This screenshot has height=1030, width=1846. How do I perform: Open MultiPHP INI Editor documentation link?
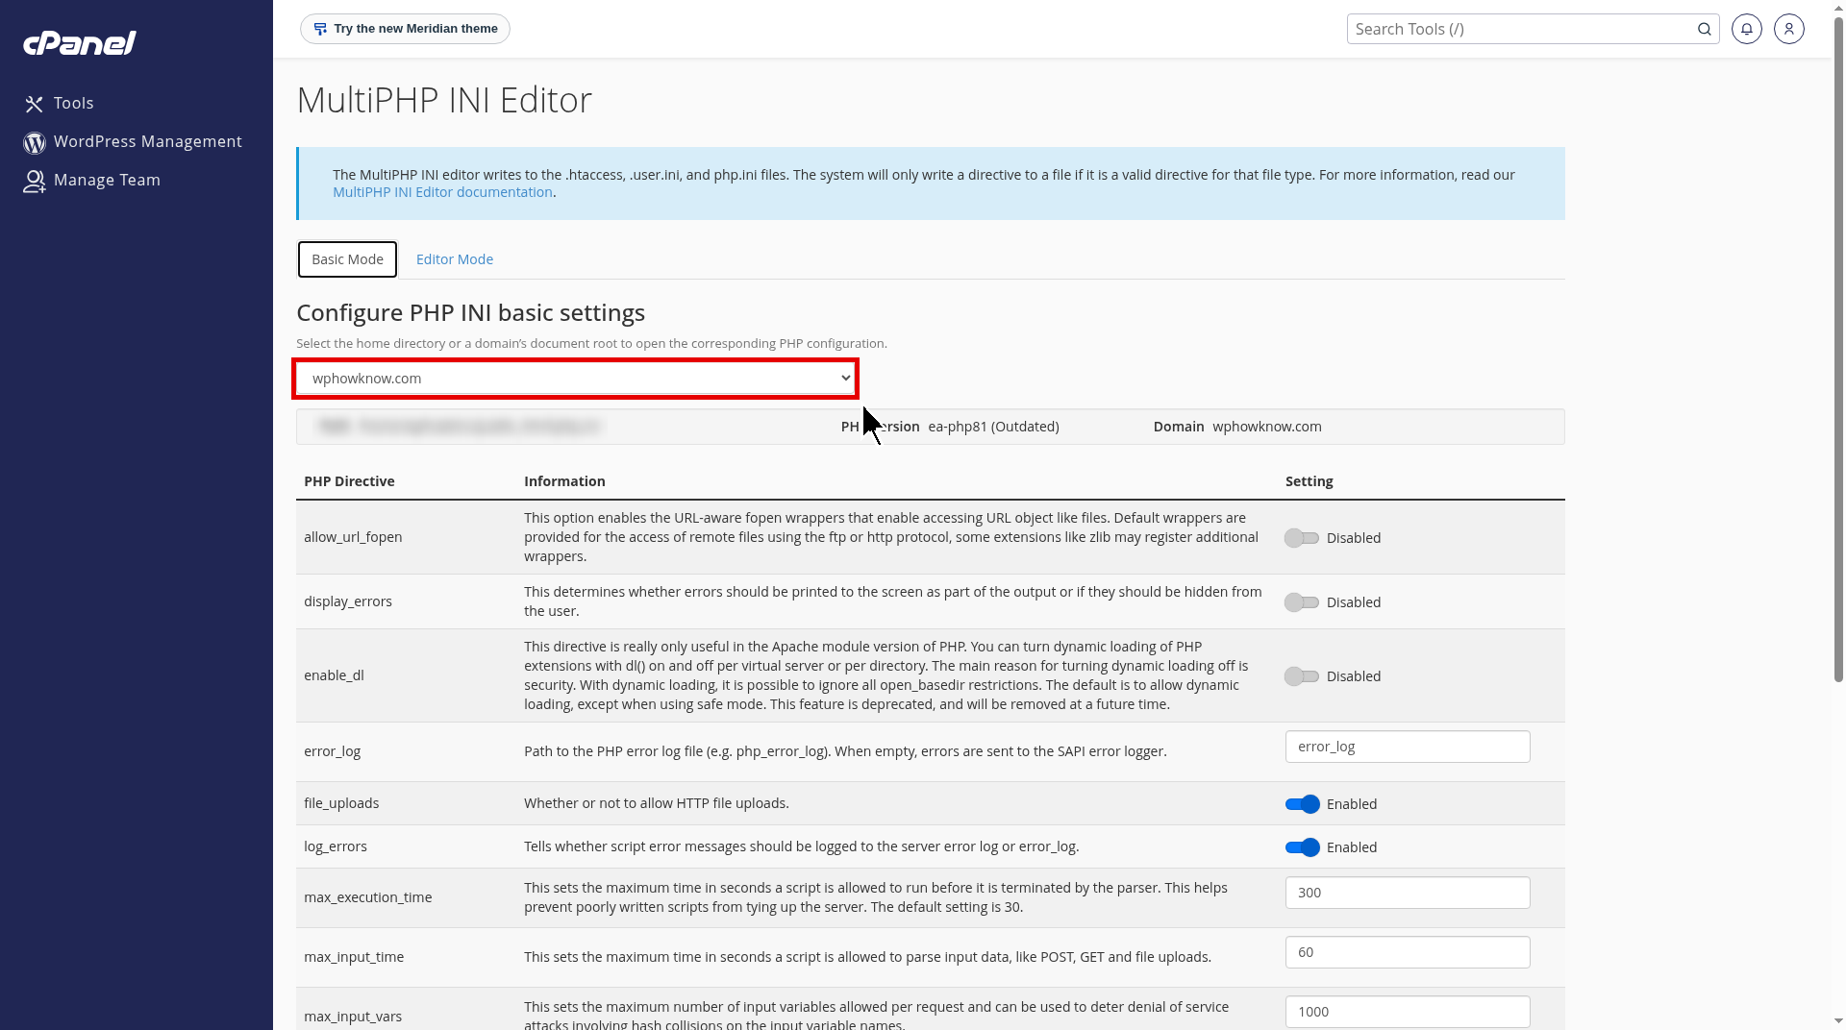pyautogui.click(x=442, y=192)
